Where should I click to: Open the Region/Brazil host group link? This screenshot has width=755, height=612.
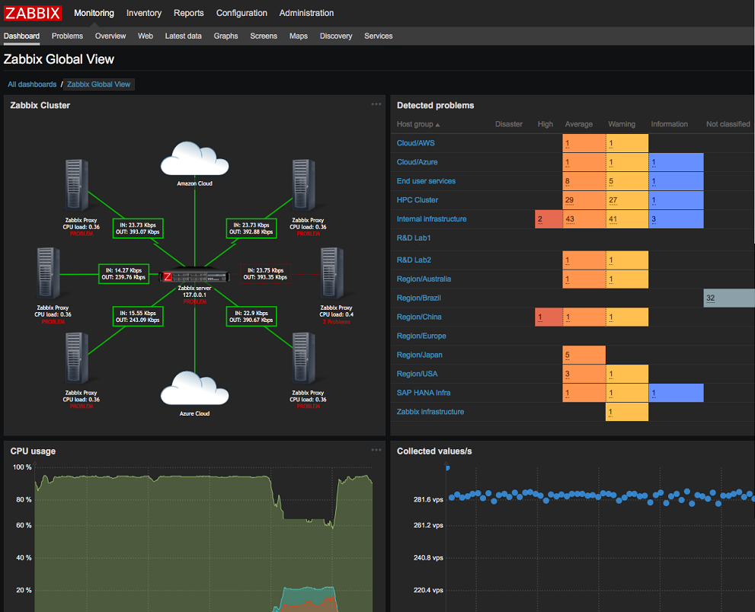pos(418,298)
